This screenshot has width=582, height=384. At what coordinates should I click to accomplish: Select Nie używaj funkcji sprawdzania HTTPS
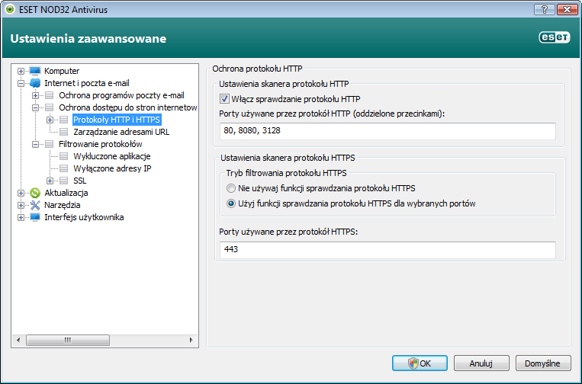point(231,188)
